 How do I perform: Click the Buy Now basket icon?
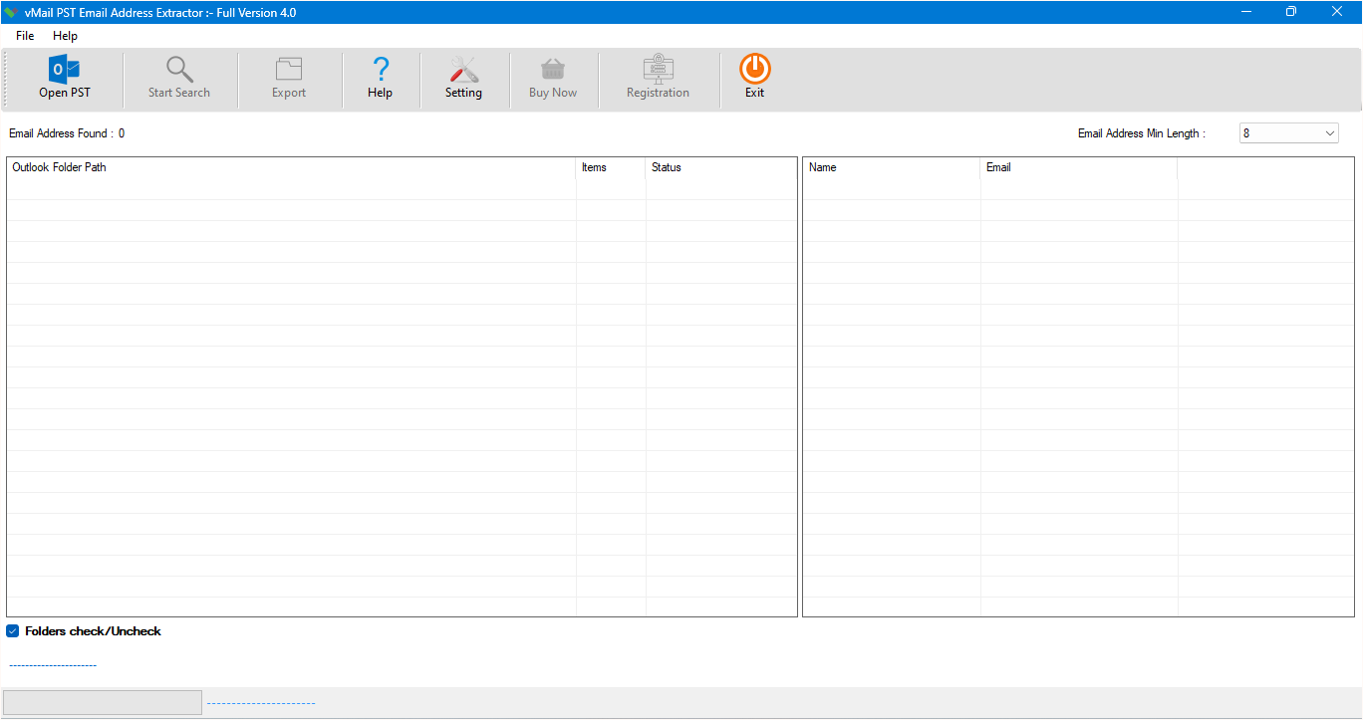[x=553, y=70]
